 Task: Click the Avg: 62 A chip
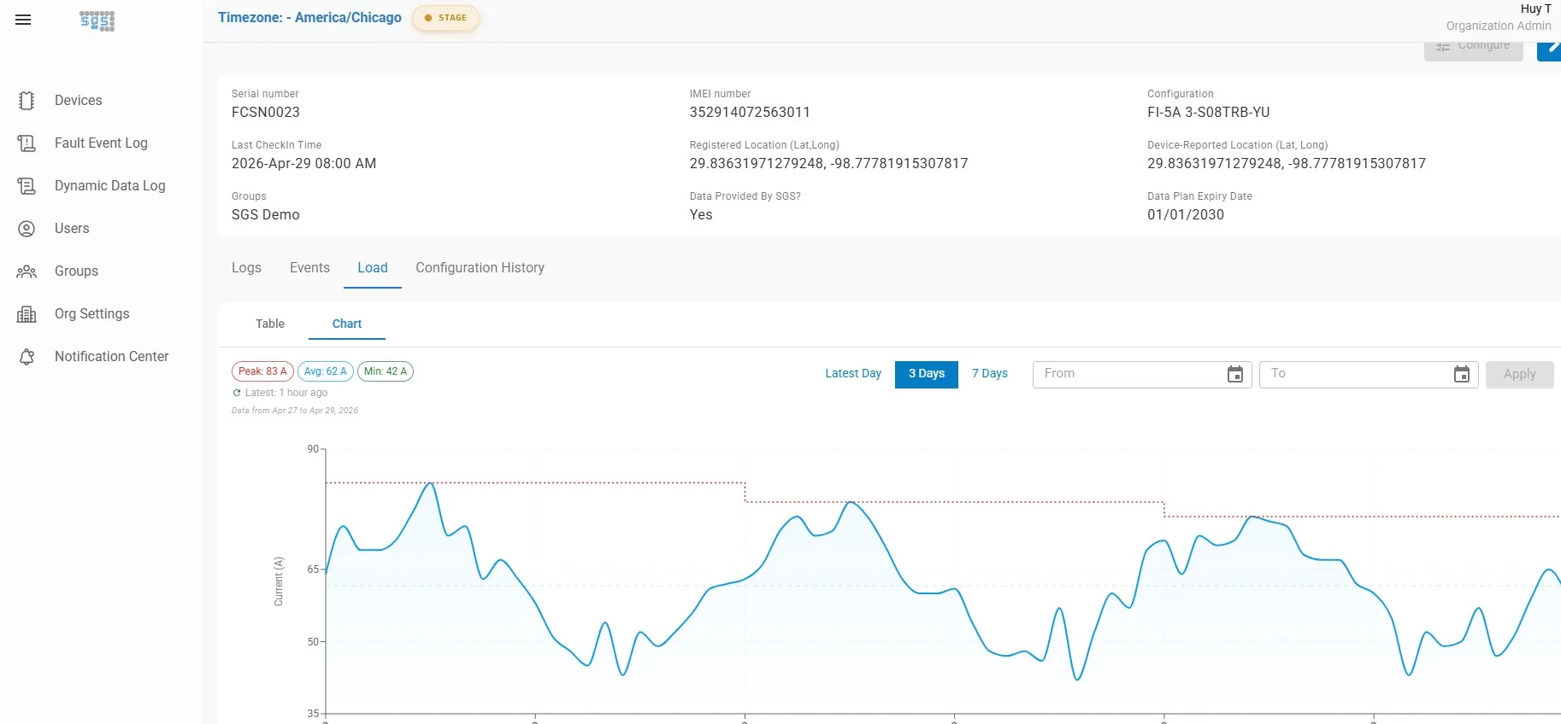(x=326, y=371)
